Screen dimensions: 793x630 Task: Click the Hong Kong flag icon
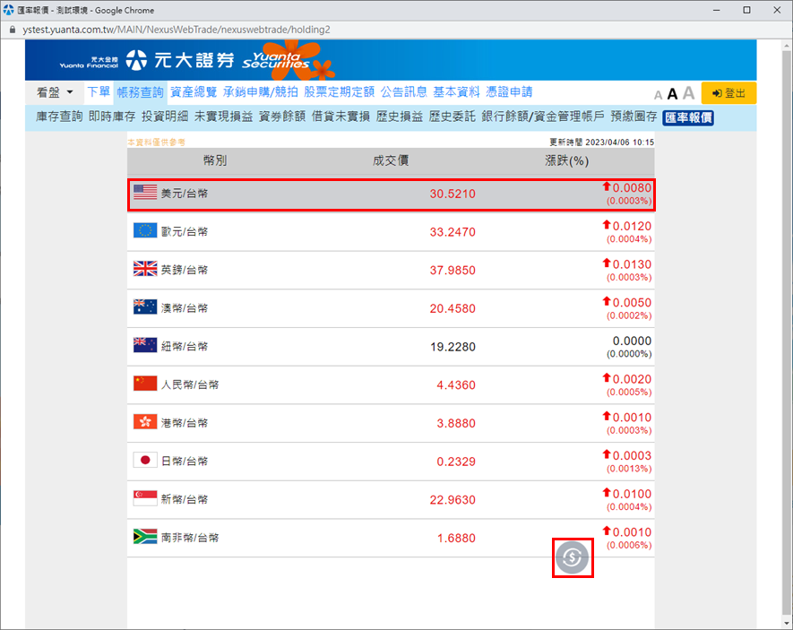click(145, 422)
